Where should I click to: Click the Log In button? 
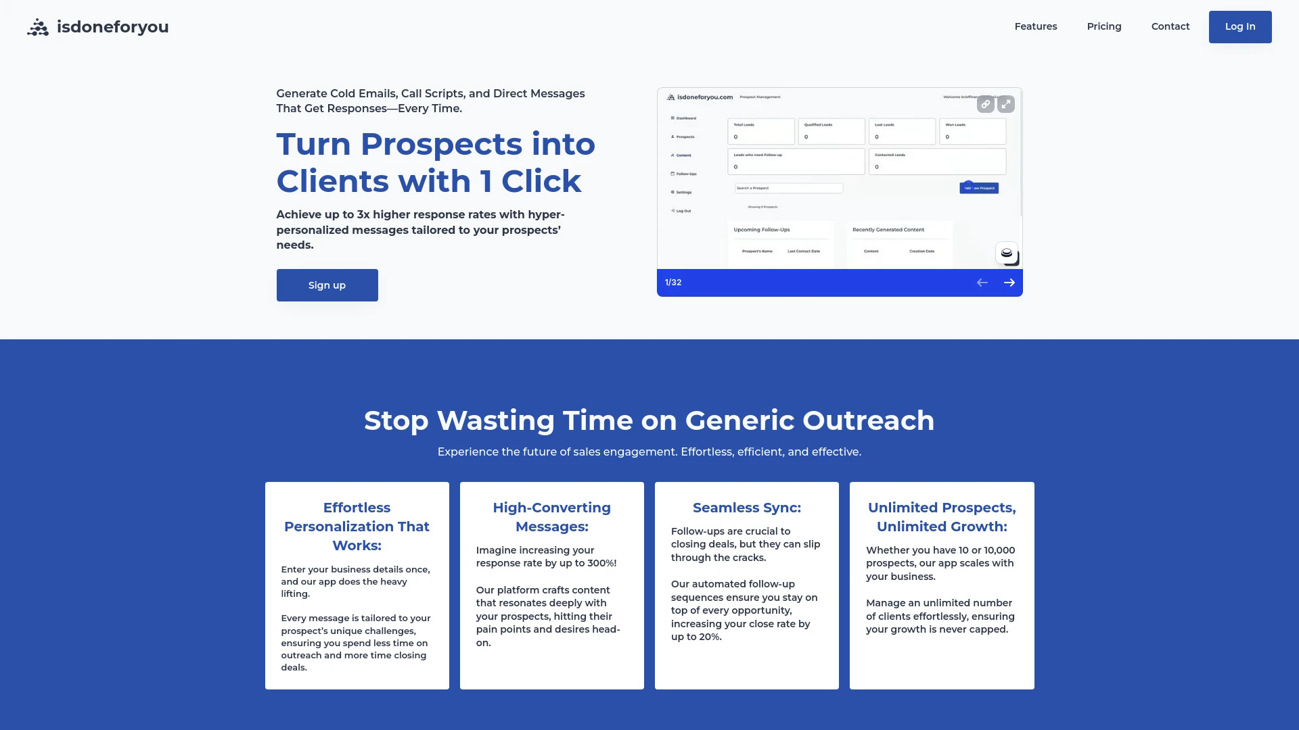pos(1240,27)
